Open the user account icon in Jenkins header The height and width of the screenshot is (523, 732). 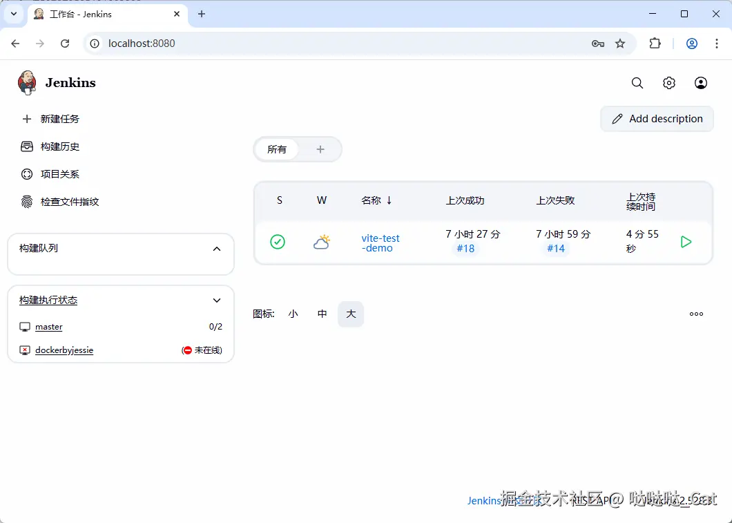701,83
